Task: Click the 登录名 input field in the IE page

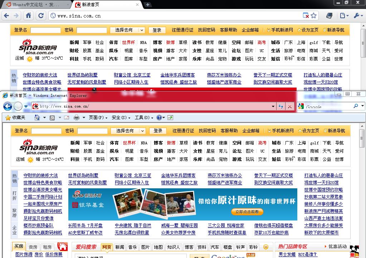Action: pyautogui.click(x=46, y=131)
